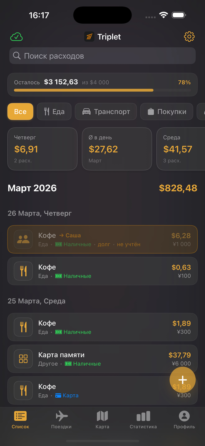This screenshot has height=446, width=205.
Task: Open the daily average $27,62 card
Action: [117, 149]
